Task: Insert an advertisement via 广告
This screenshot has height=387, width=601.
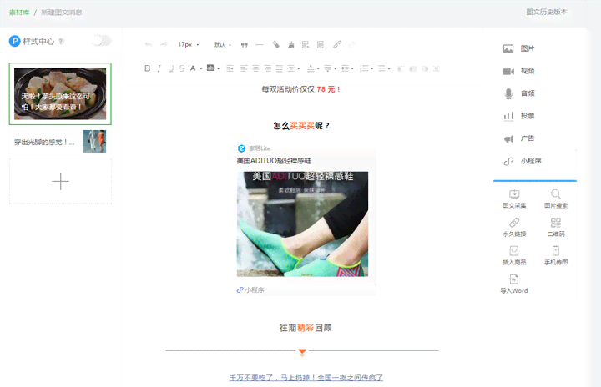Action: click(519, 138)
